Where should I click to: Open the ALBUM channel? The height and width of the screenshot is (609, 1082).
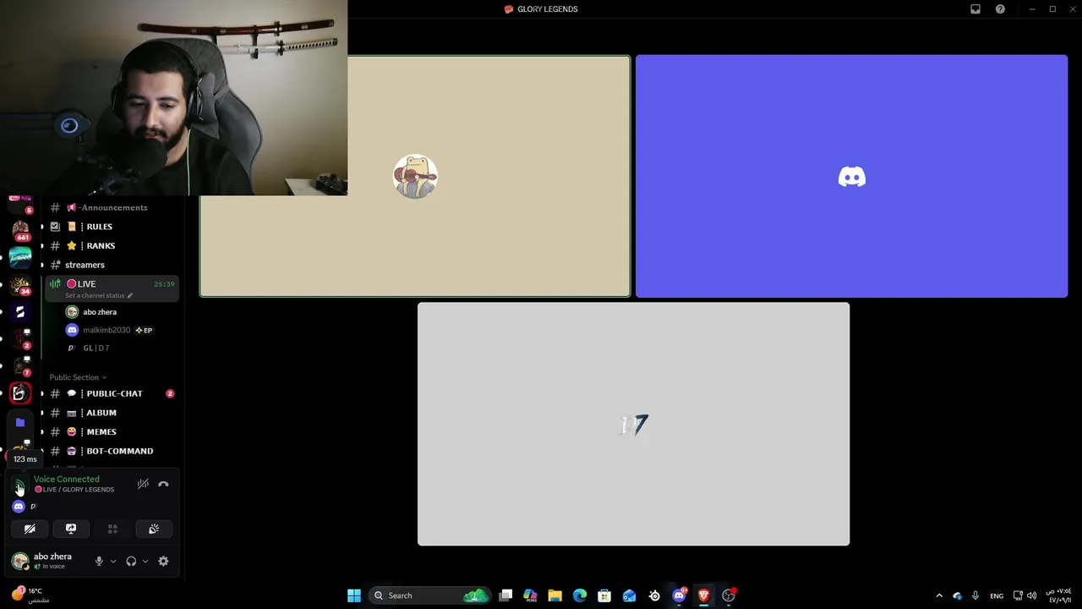coord(113,413)
